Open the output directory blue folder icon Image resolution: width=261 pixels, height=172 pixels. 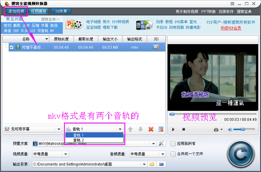[161, 164]
